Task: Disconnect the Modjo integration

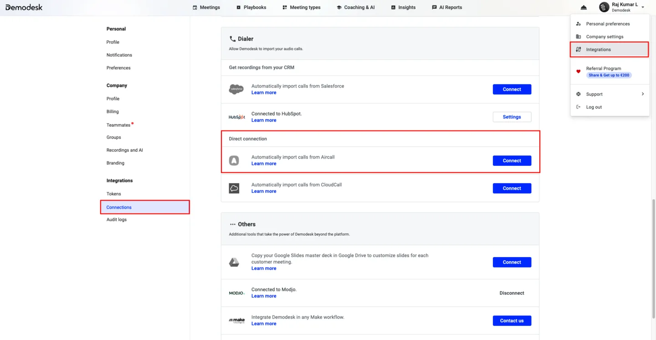Action: coord(512,293)
